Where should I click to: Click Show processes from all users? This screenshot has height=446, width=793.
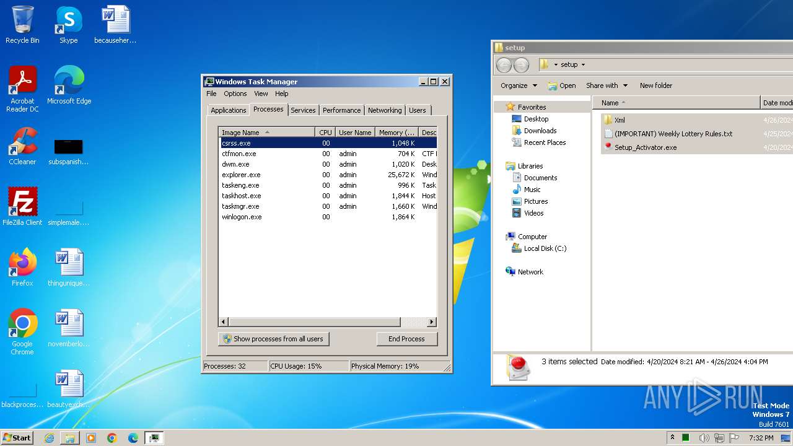coord(273,339)
